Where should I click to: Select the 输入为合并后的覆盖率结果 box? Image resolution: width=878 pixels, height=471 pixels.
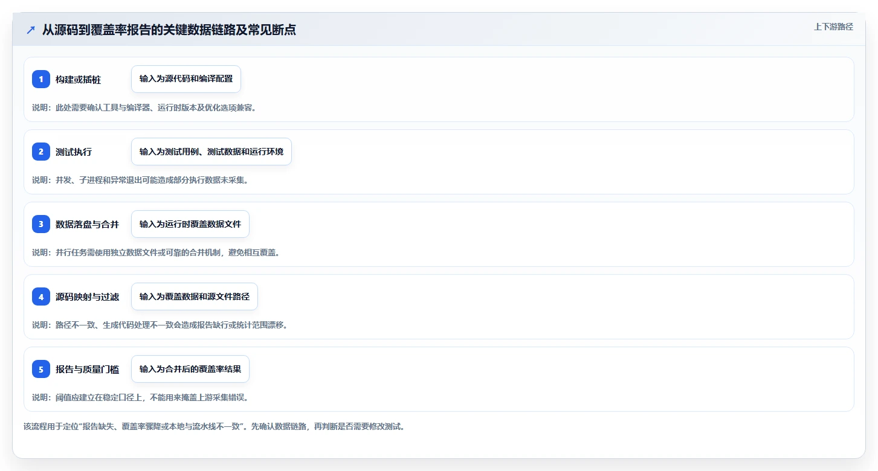(x=190, y=369)
